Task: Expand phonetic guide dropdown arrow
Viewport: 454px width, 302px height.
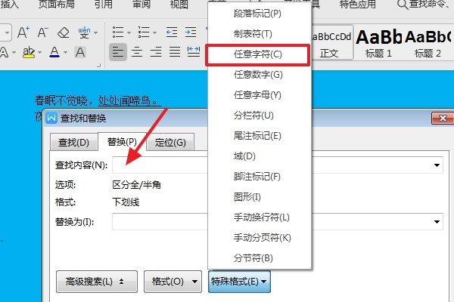Action: (x=95, y=32)
